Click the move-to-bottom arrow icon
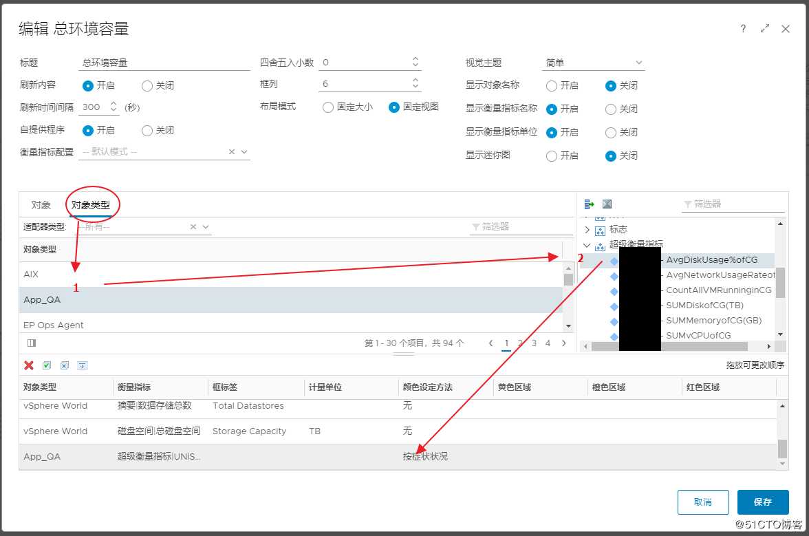This screenshot has width=809, height=536. [x=82, y=365]
